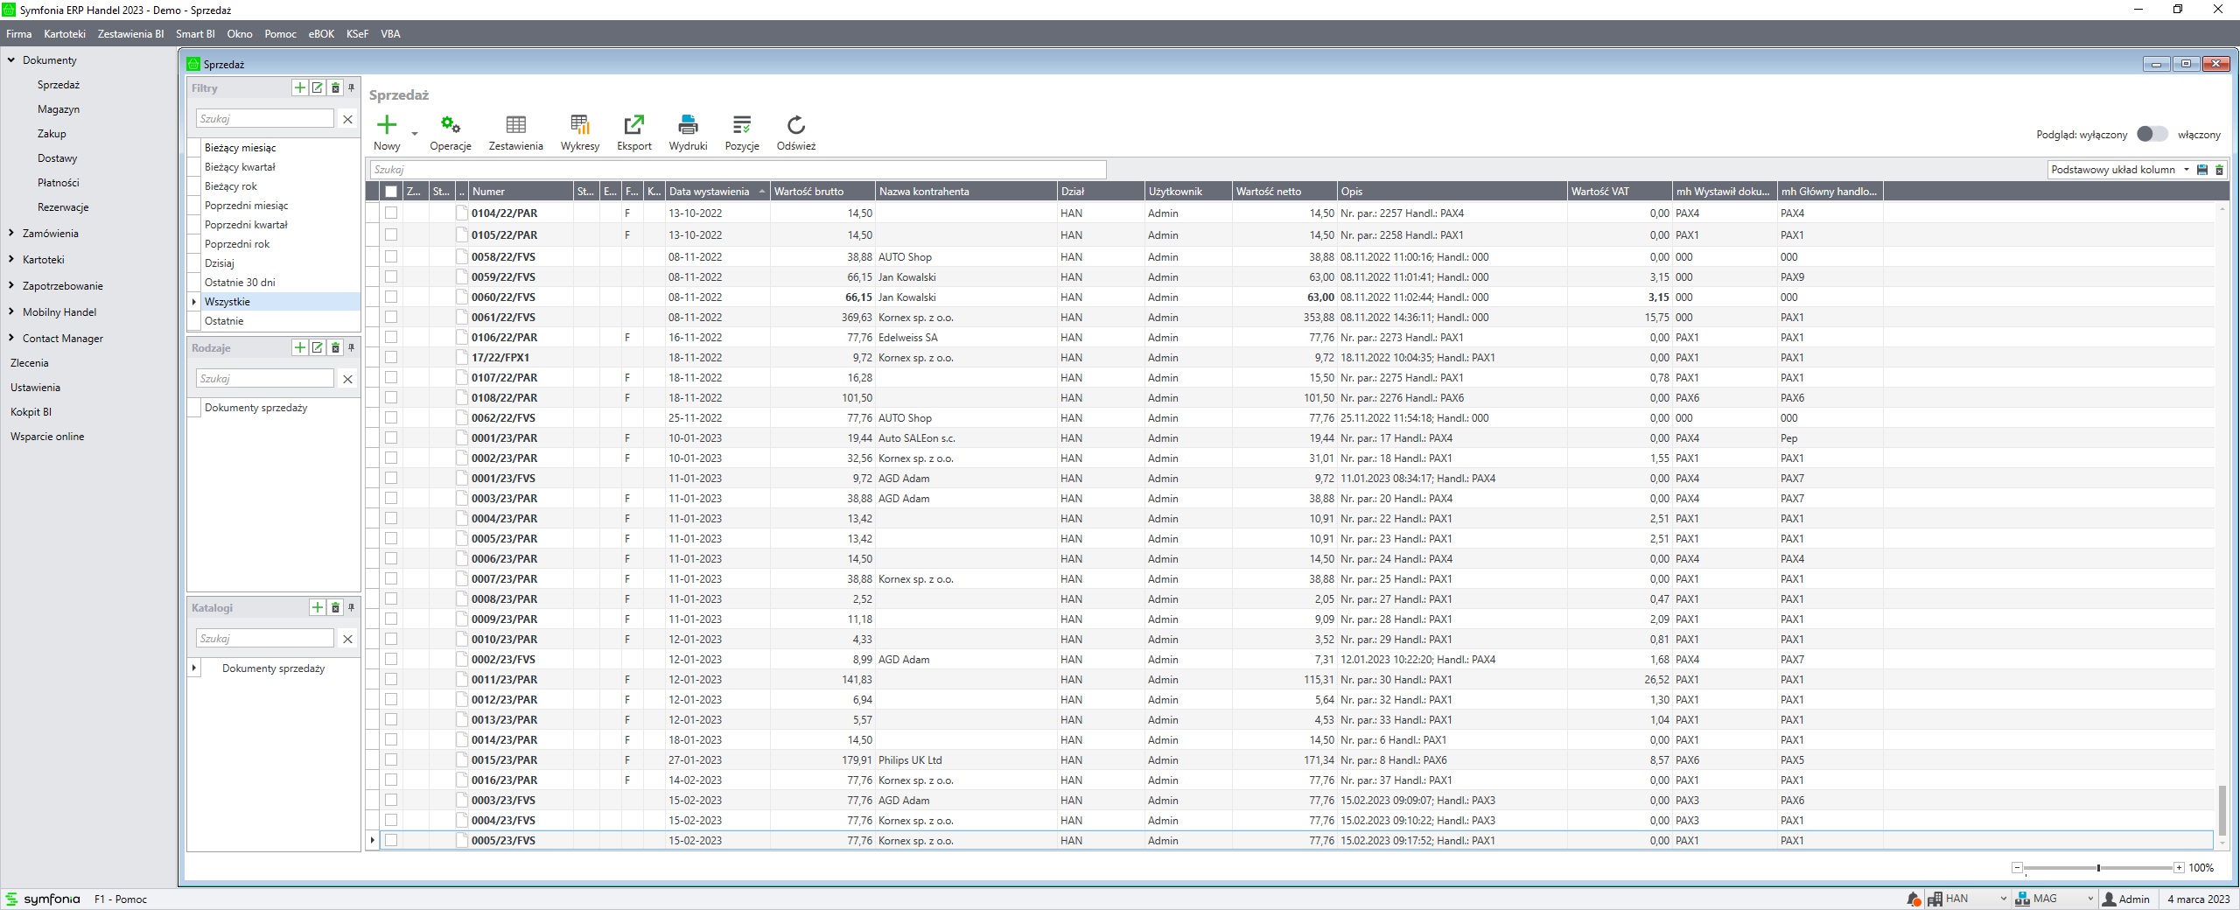The image size is (2240, 910).
Task: Open the Kartoteki menu
Action: click(x=65, y=34)
